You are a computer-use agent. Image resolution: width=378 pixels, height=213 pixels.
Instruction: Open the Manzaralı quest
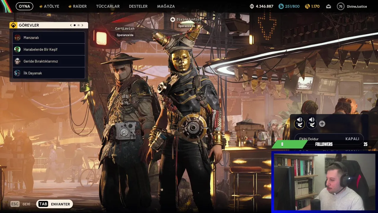[x=49, y=38]
